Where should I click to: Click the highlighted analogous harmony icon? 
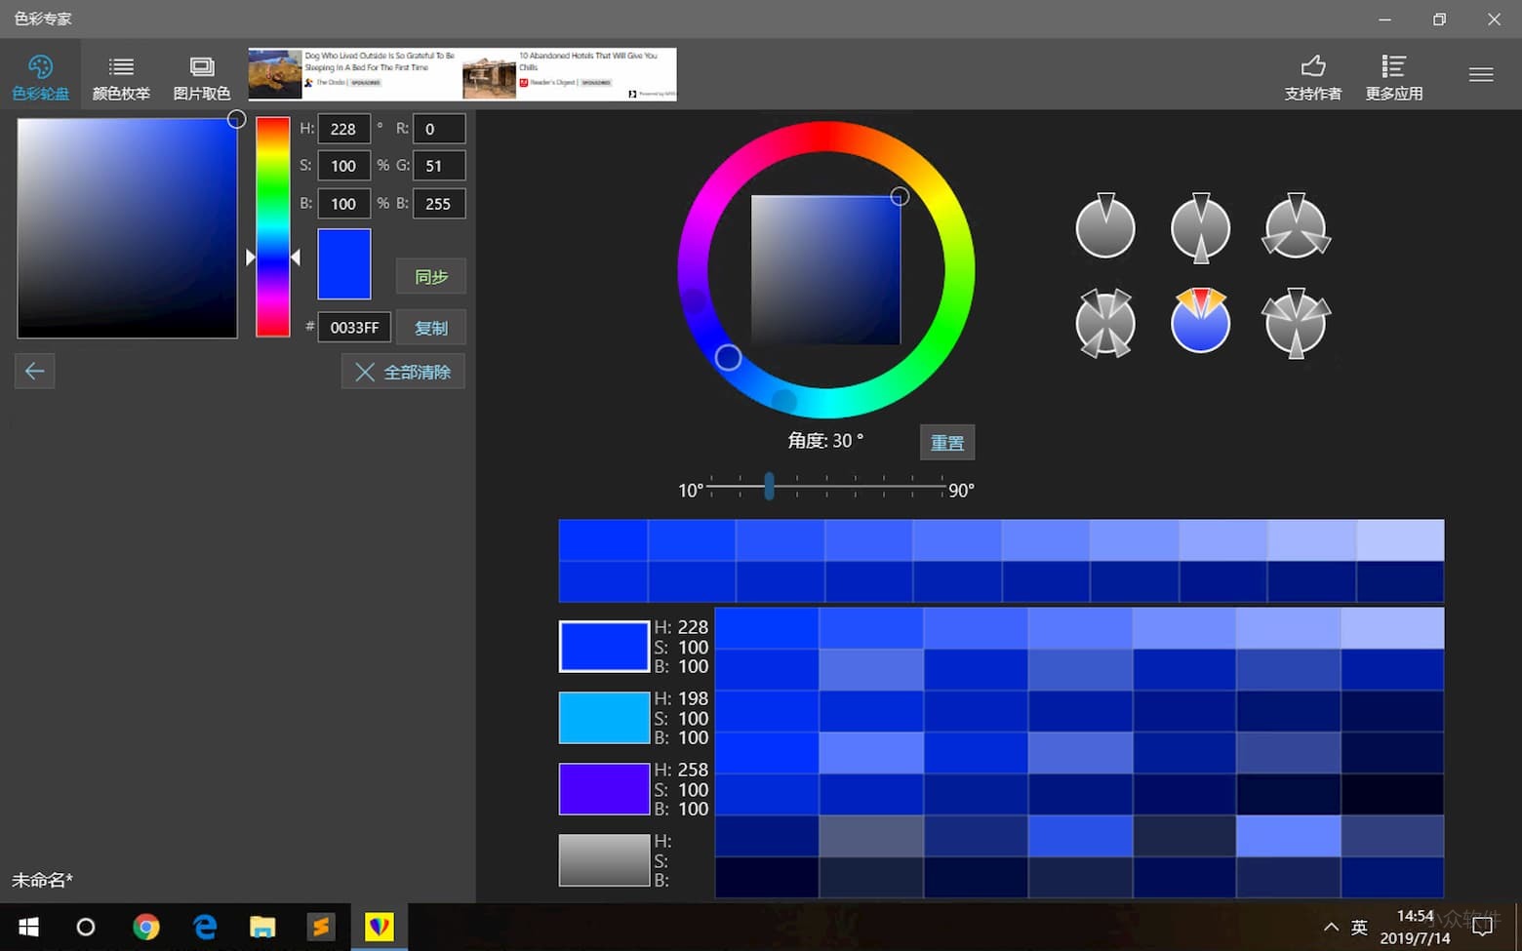tap(1200, 321)
